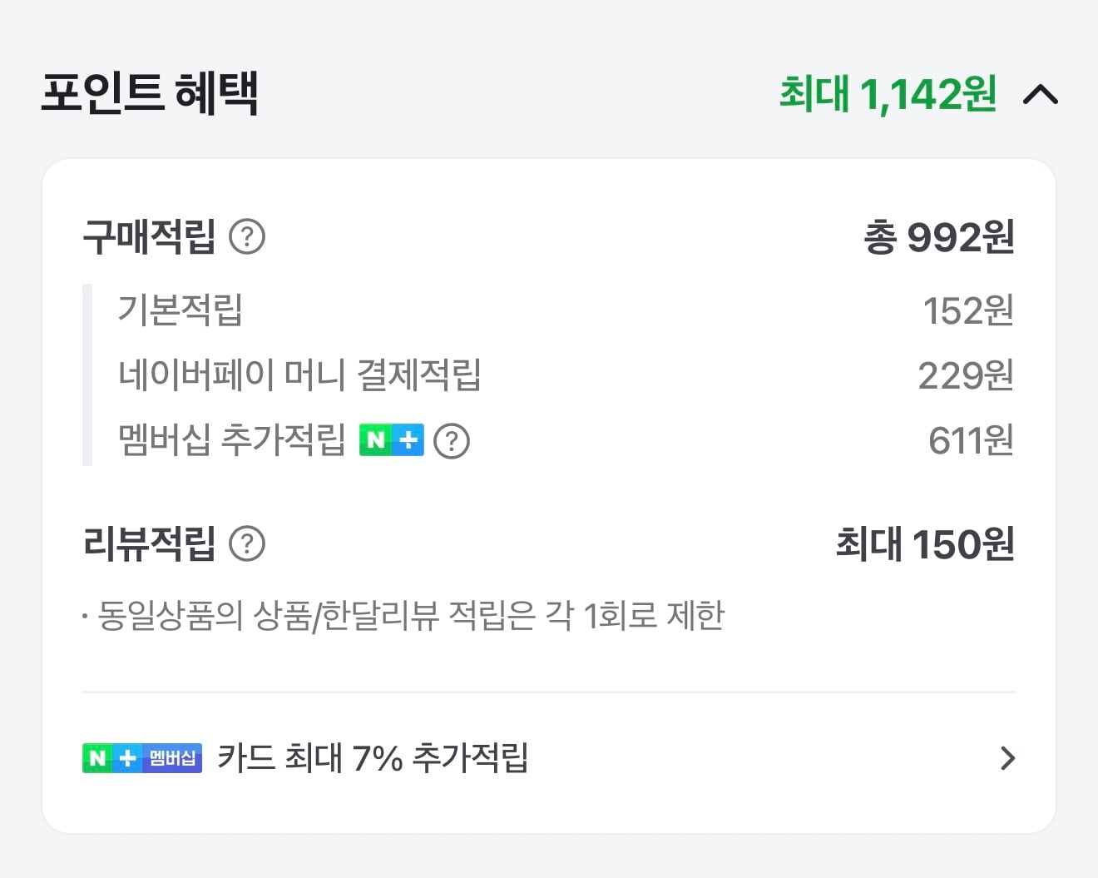Viewport: 1098px width, 878px height.
Task: Select the blue 멤버십 label icon
Action: 172,757
